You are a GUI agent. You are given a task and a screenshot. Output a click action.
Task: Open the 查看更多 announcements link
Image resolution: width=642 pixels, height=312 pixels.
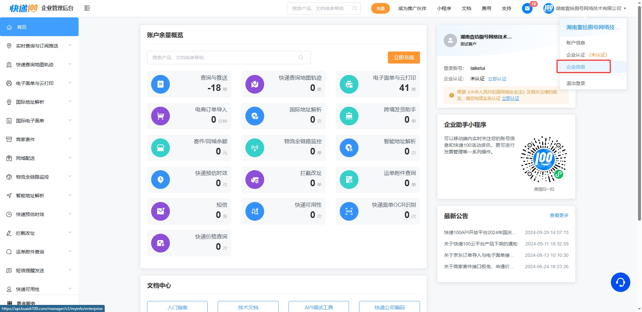[x=559, y=216]
